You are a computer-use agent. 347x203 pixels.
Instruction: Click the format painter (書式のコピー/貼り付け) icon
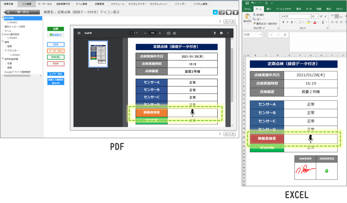[254, 24]
